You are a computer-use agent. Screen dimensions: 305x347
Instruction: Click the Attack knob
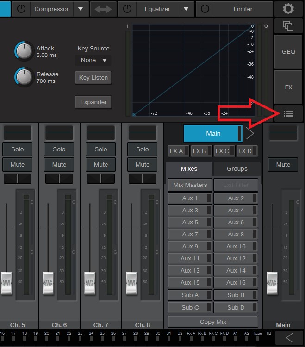tap(24, 51)
